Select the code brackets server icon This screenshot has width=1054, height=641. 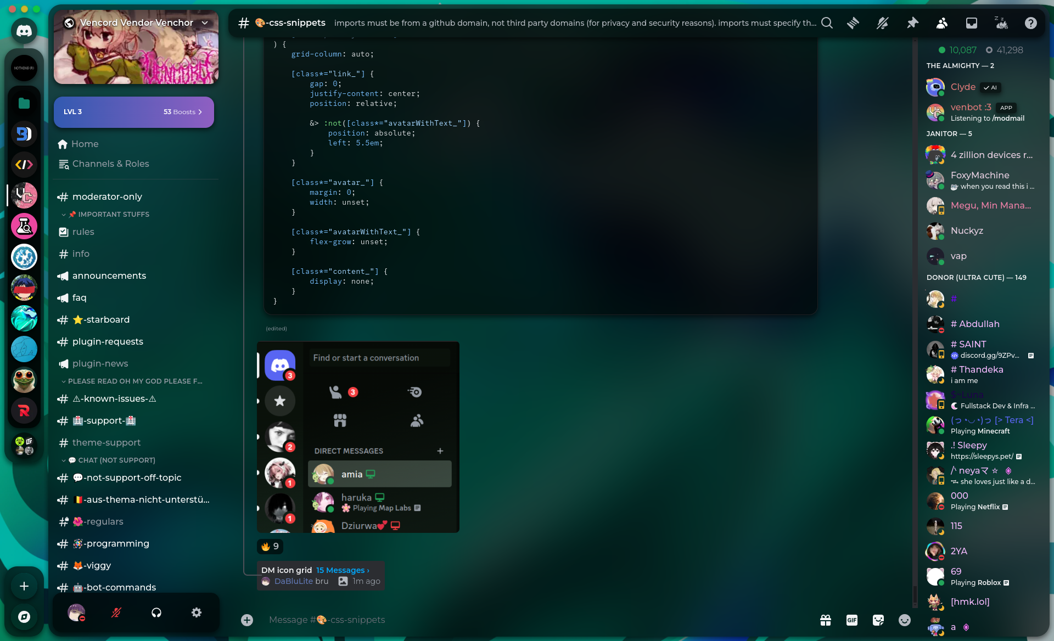pyautogui.click(x=24, y=165)
